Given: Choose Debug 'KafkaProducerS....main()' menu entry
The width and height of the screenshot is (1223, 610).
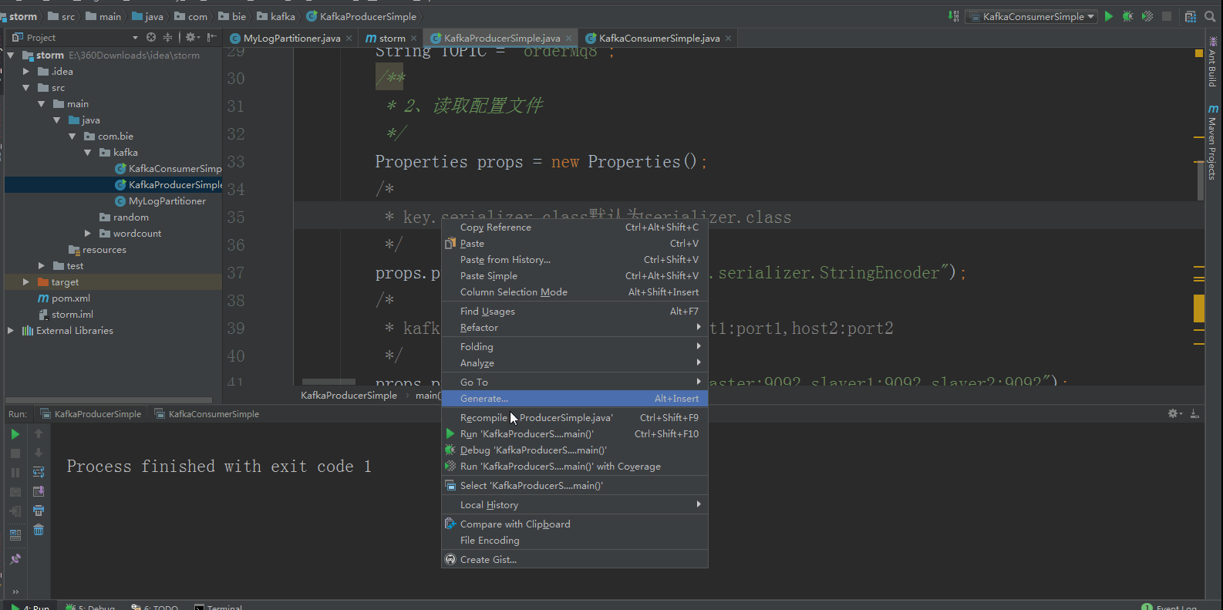Looking at the screenshot, I should point(574,450).
